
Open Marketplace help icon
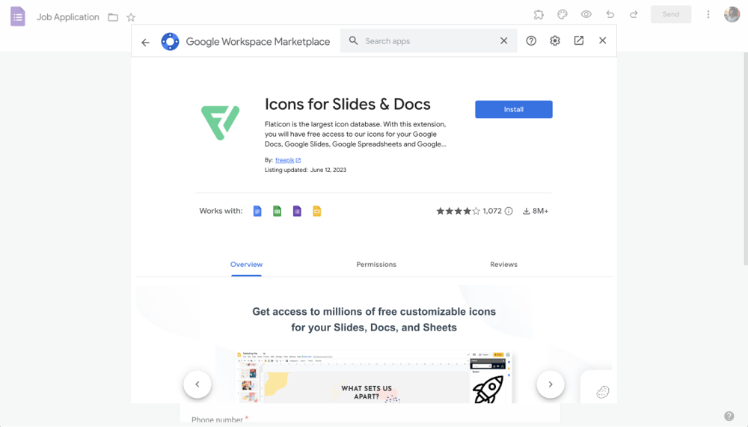point(531,40)
